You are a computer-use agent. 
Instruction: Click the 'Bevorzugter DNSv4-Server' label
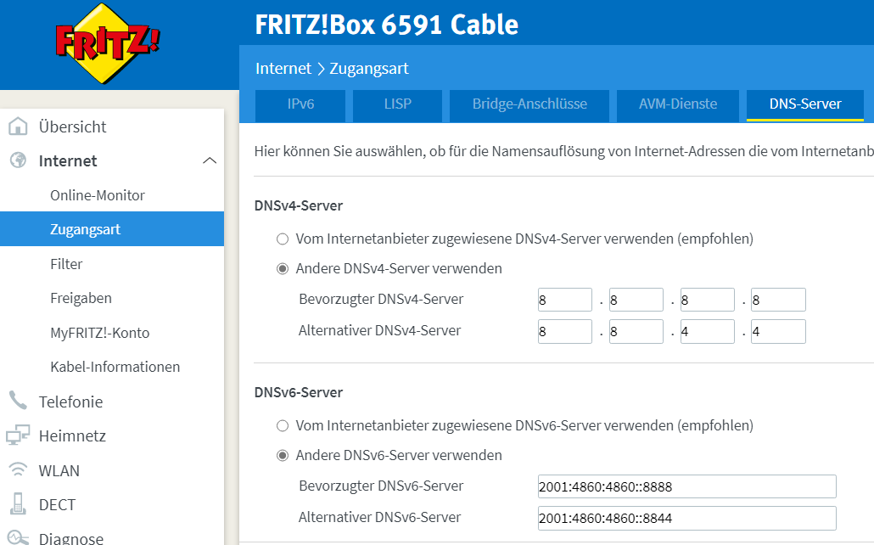[381, 300]
